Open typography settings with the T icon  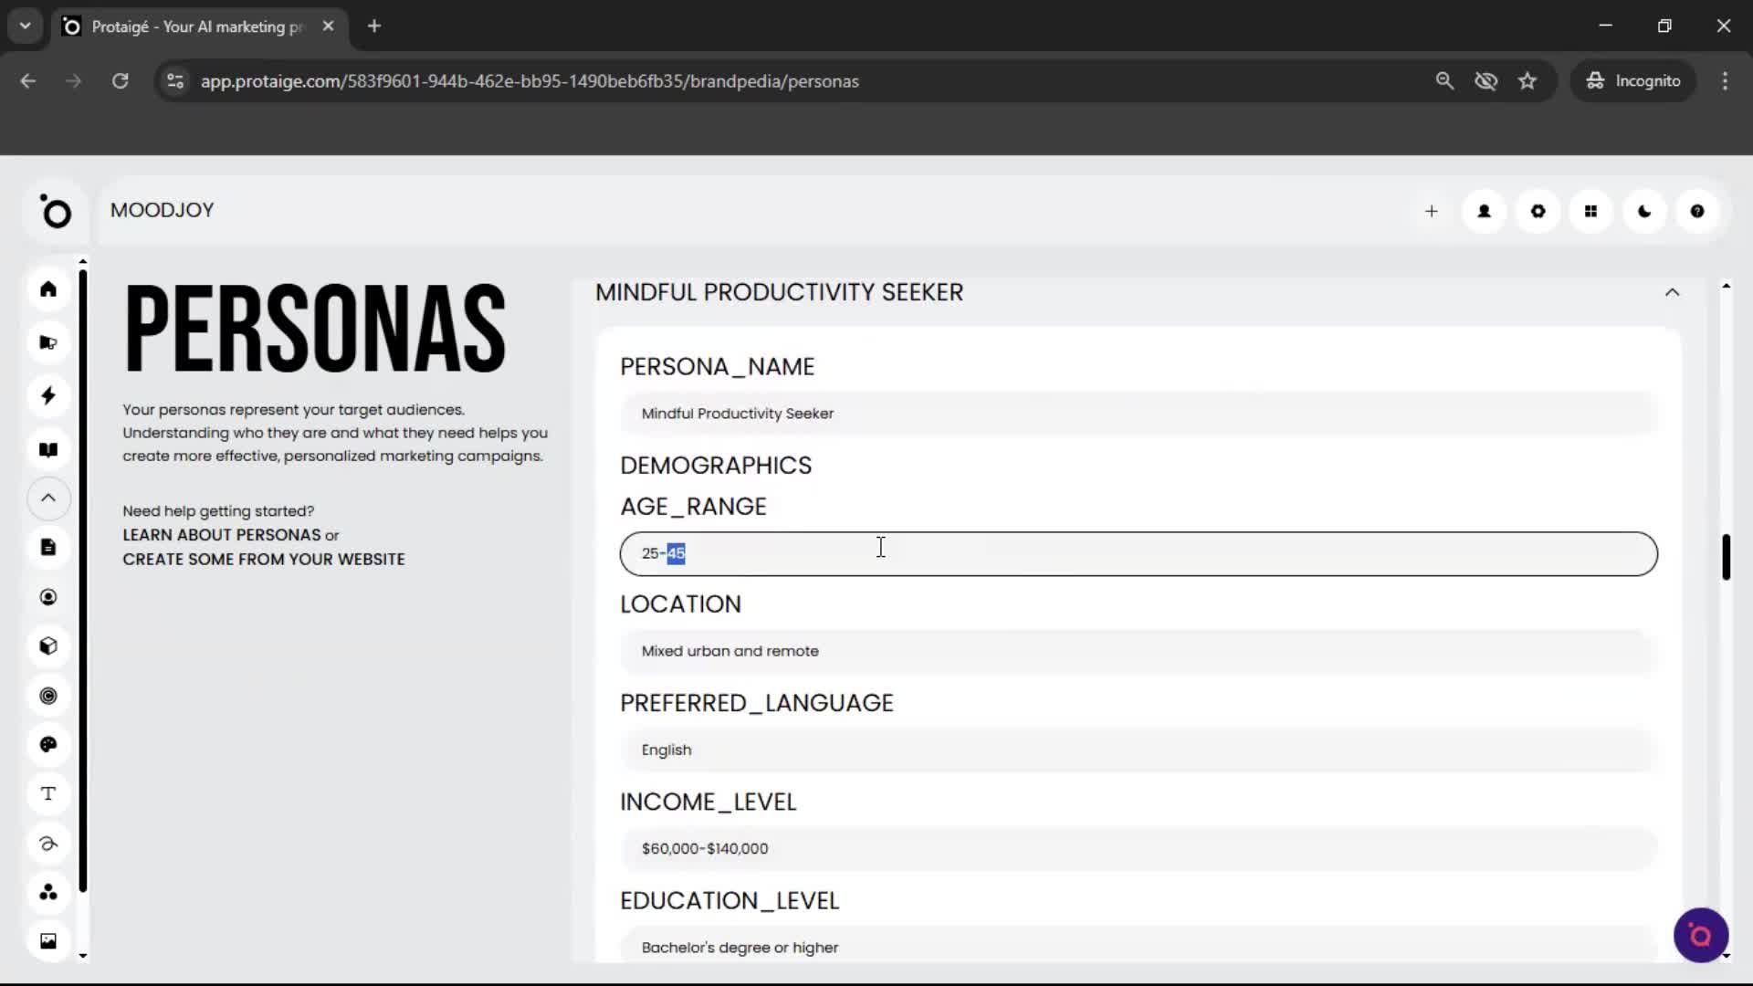point(47,793)
